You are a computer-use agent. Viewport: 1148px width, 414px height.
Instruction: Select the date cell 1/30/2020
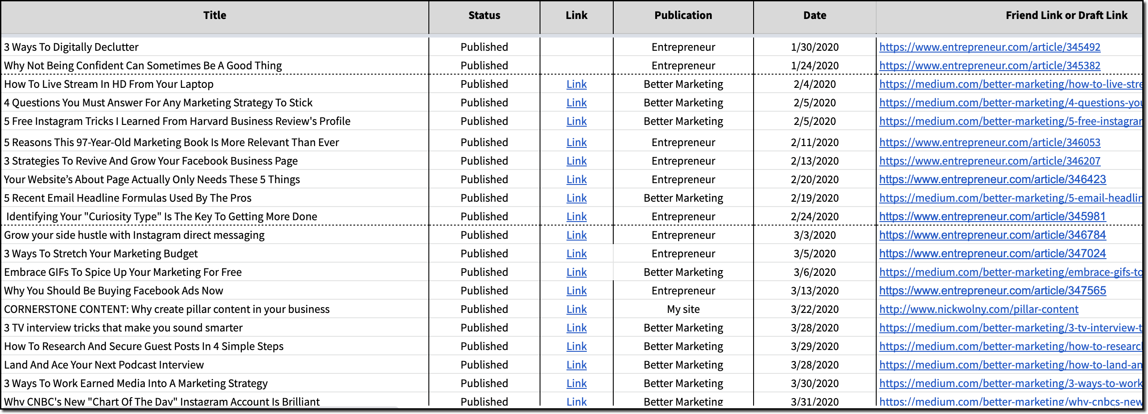tap(814, 47)
